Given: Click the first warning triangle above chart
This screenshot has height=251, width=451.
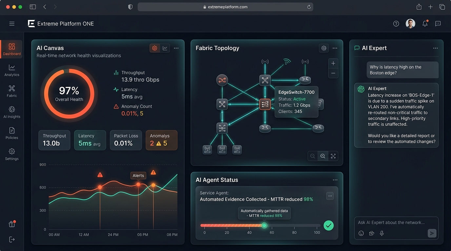Looking at the screenshot, I should [x=100, y=175].
